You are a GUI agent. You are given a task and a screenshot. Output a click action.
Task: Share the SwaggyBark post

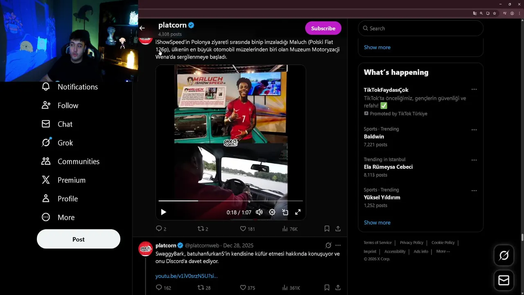pos(338,288)
